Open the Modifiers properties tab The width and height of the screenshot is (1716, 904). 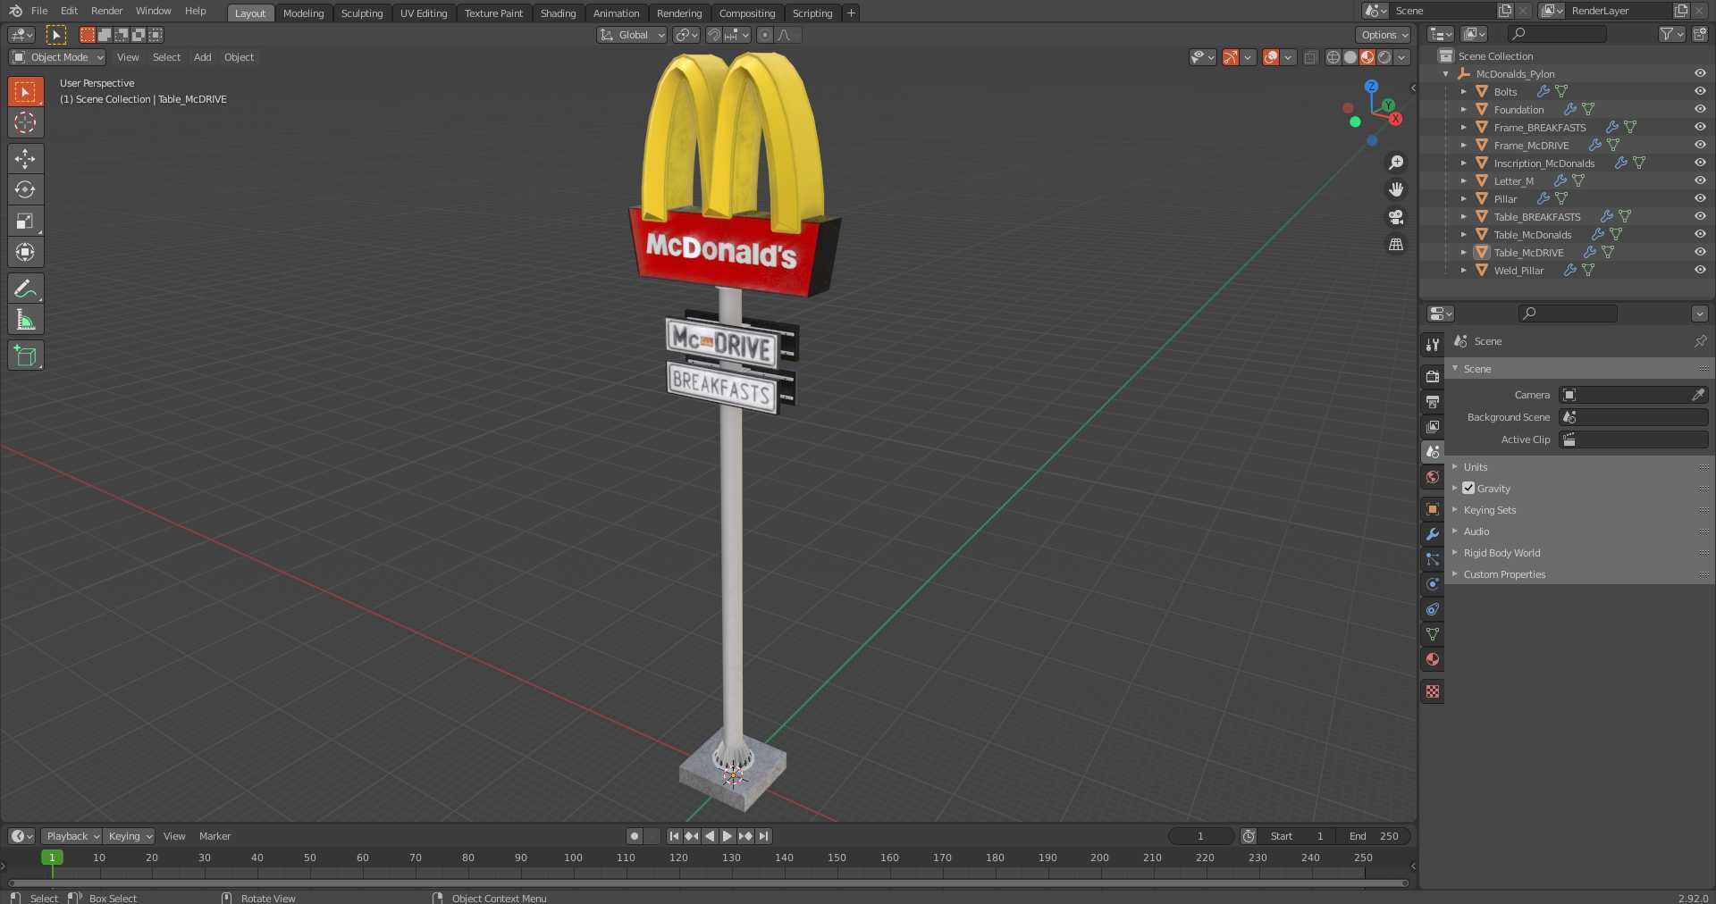click(1433, 534)
